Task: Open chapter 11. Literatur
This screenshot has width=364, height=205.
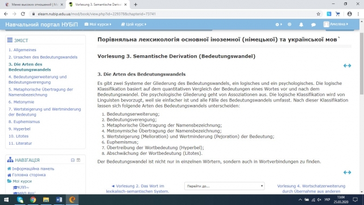Action: point(20,143)
